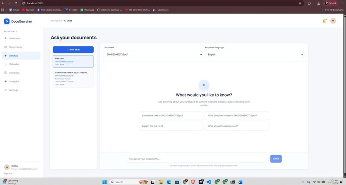346x185 pixels.
Task: Choose 'Explain this like I'm 15' suggestion
Action: coord(171,126)
